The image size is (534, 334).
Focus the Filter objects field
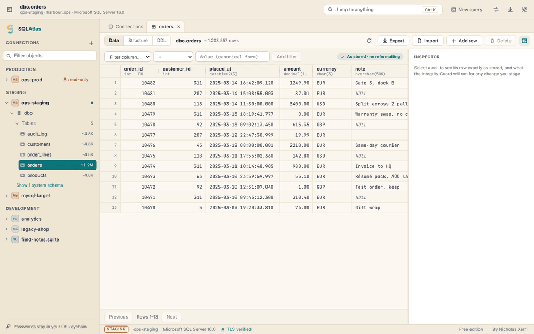tap(50, 56)
